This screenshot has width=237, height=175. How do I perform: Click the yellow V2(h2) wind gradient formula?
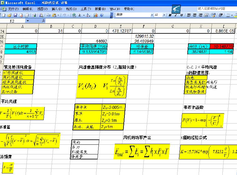click(102, 86)
